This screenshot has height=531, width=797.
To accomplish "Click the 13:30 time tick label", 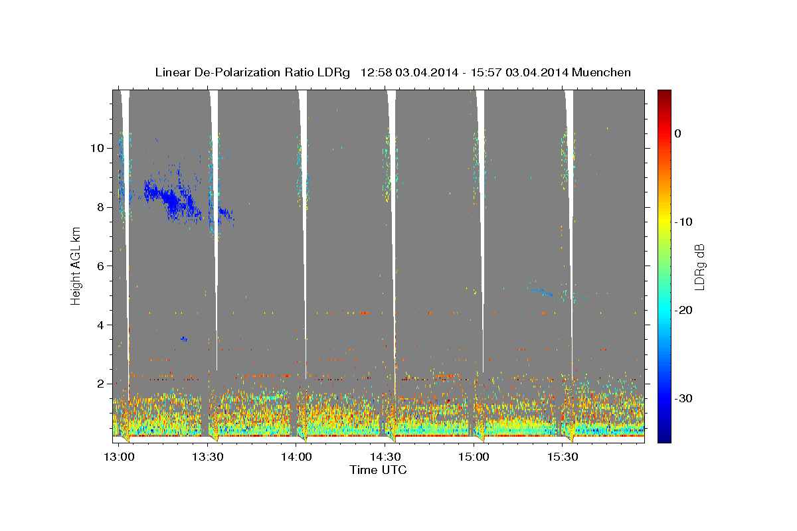I will pyautogui.click(x=207, y=457).
